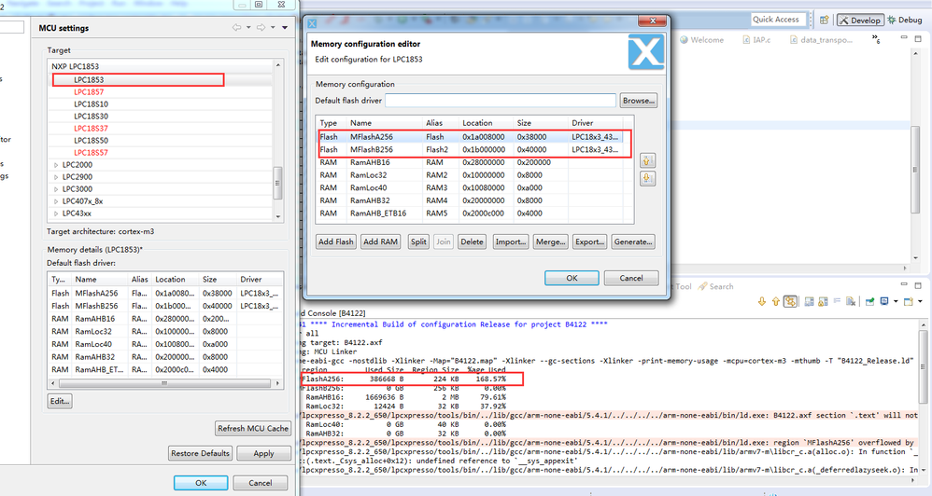The height and width of the screenshot is (496, 932).
Task: Open the Search view tab
Action: pyautogui.click(x=716, y=286)
